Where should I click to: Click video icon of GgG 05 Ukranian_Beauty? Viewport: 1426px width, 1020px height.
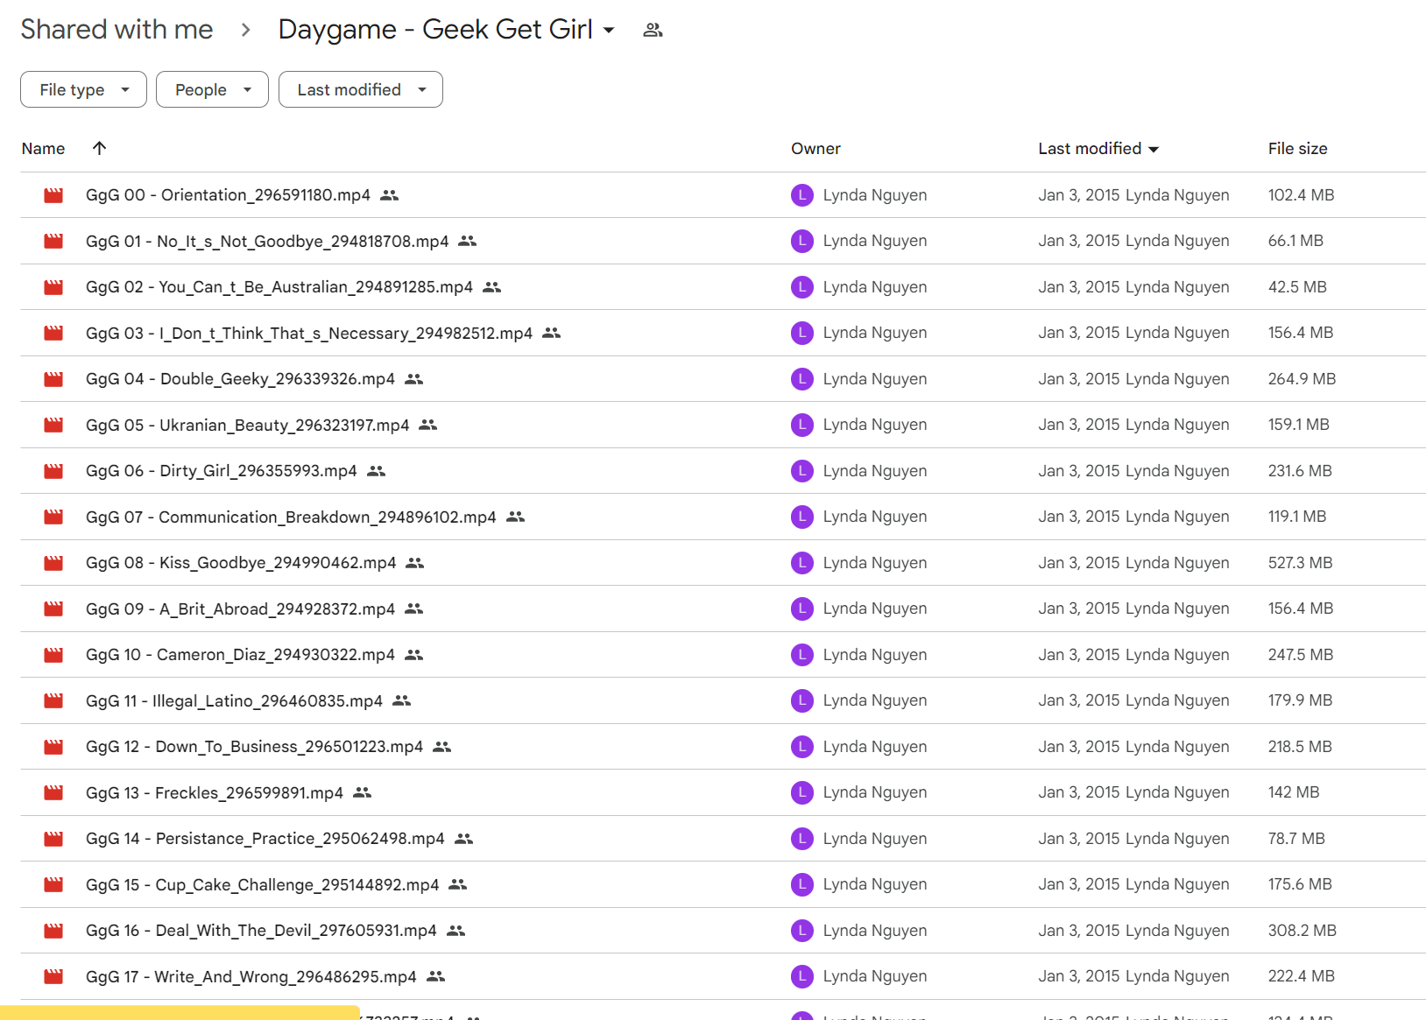tap(53, 425)
